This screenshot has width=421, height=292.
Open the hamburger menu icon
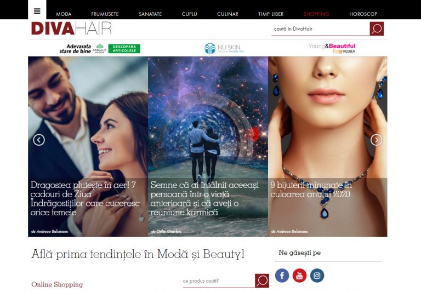point(37,11)
